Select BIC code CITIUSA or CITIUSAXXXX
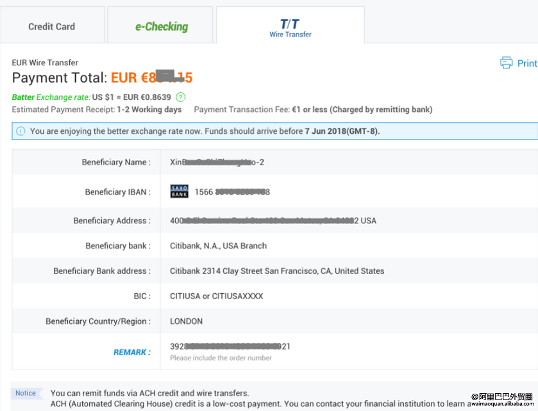 [217, 296]
